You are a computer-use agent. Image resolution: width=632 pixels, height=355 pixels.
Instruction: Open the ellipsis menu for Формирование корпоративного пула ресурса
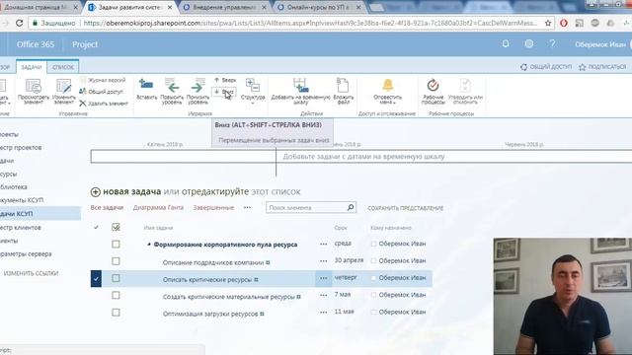323,244
